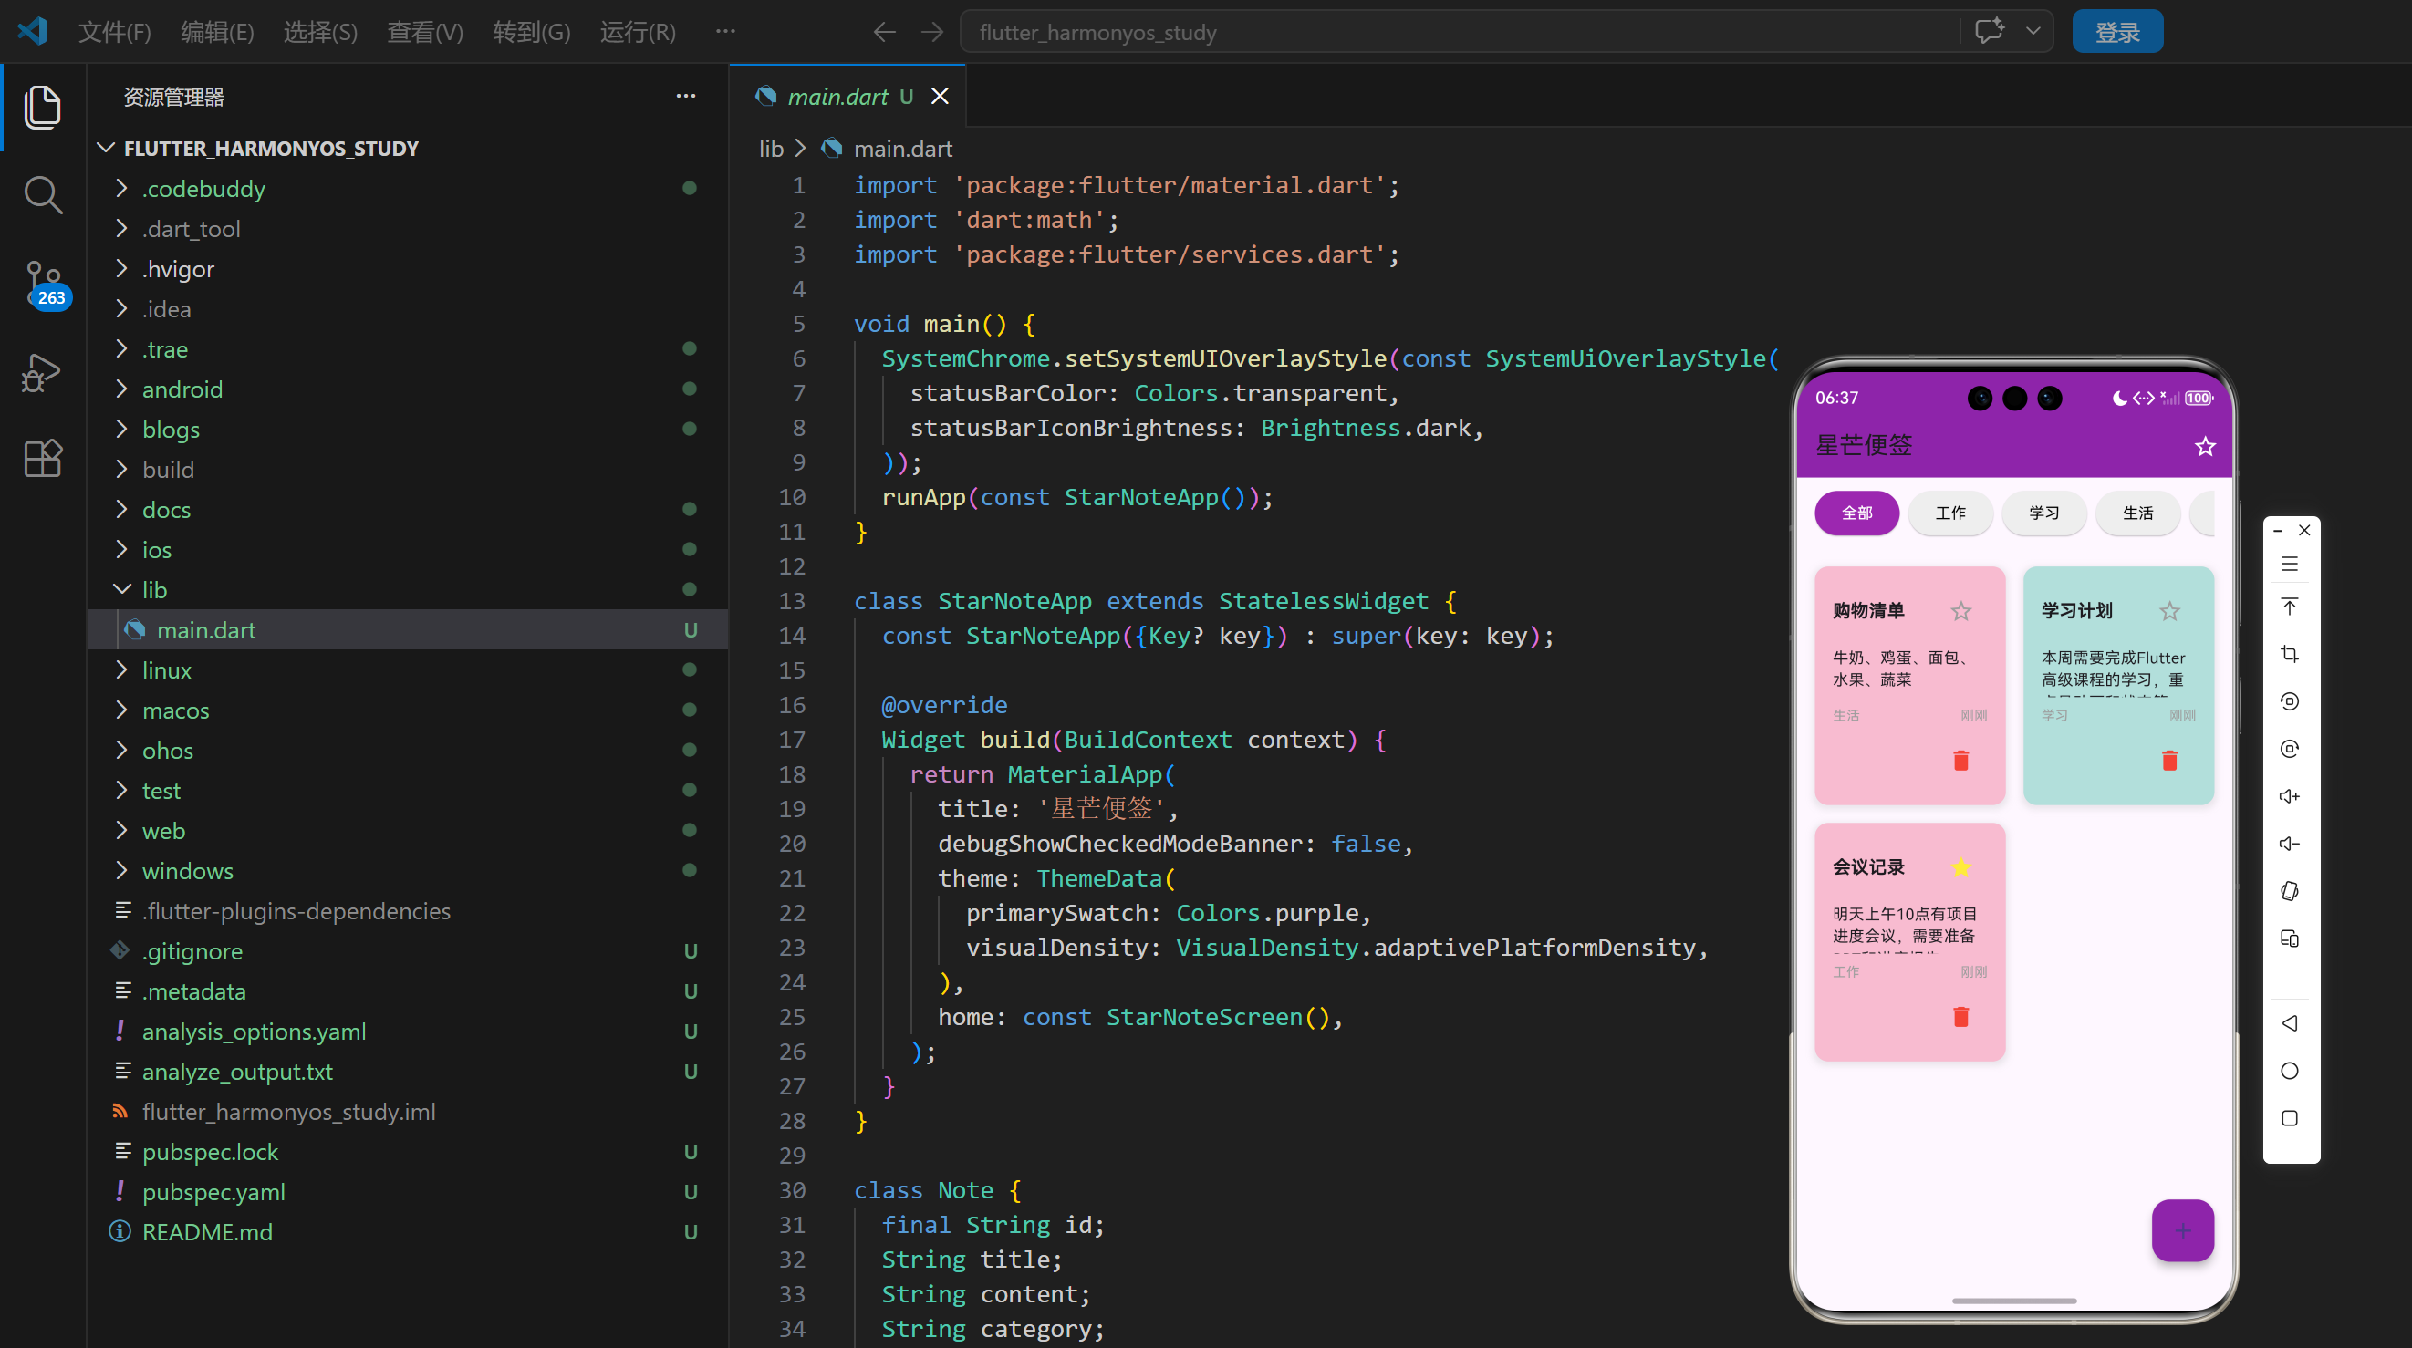
Task: Open the 文件(F) menu
Action: (x=114, y=32)
